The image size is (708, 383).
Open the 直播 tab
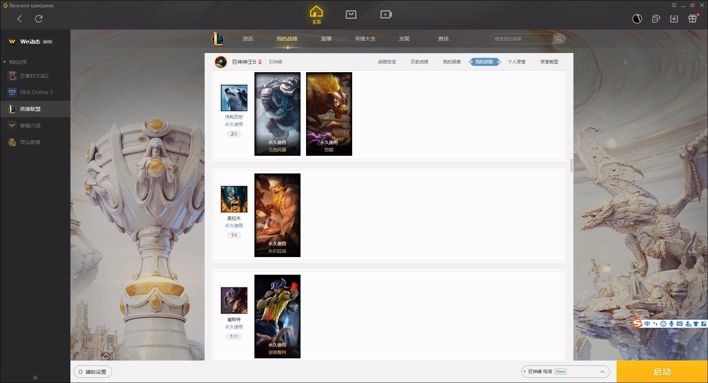326,39
